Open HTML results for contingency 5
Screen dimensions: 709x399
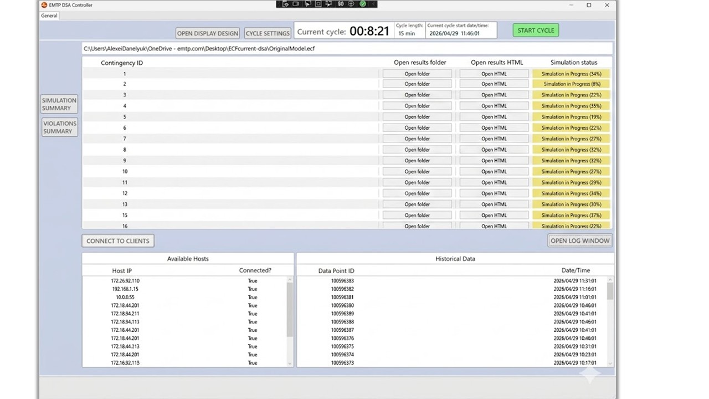pos(494,117)
